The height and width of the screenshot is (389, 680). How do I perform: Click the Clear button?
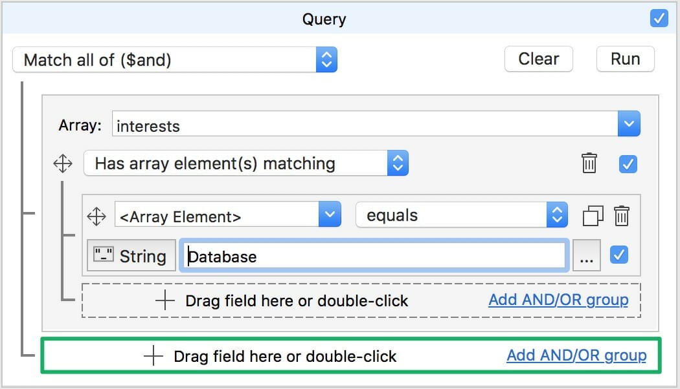[538, 59]
